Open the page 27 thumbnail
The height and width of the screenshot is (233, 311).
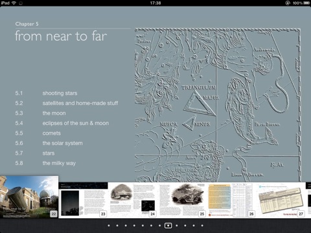(x=281, y=200)
